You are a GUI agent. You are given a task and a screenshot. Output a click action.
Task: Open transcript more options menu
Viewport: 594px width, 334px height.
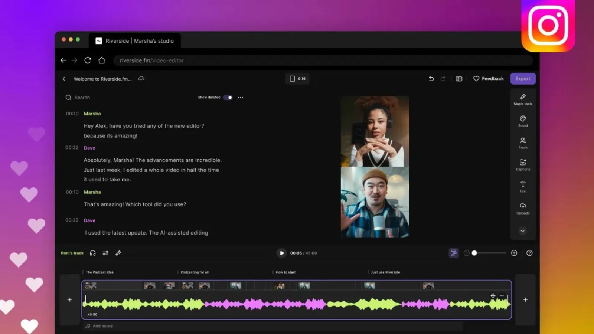click(x=241, y=98)
